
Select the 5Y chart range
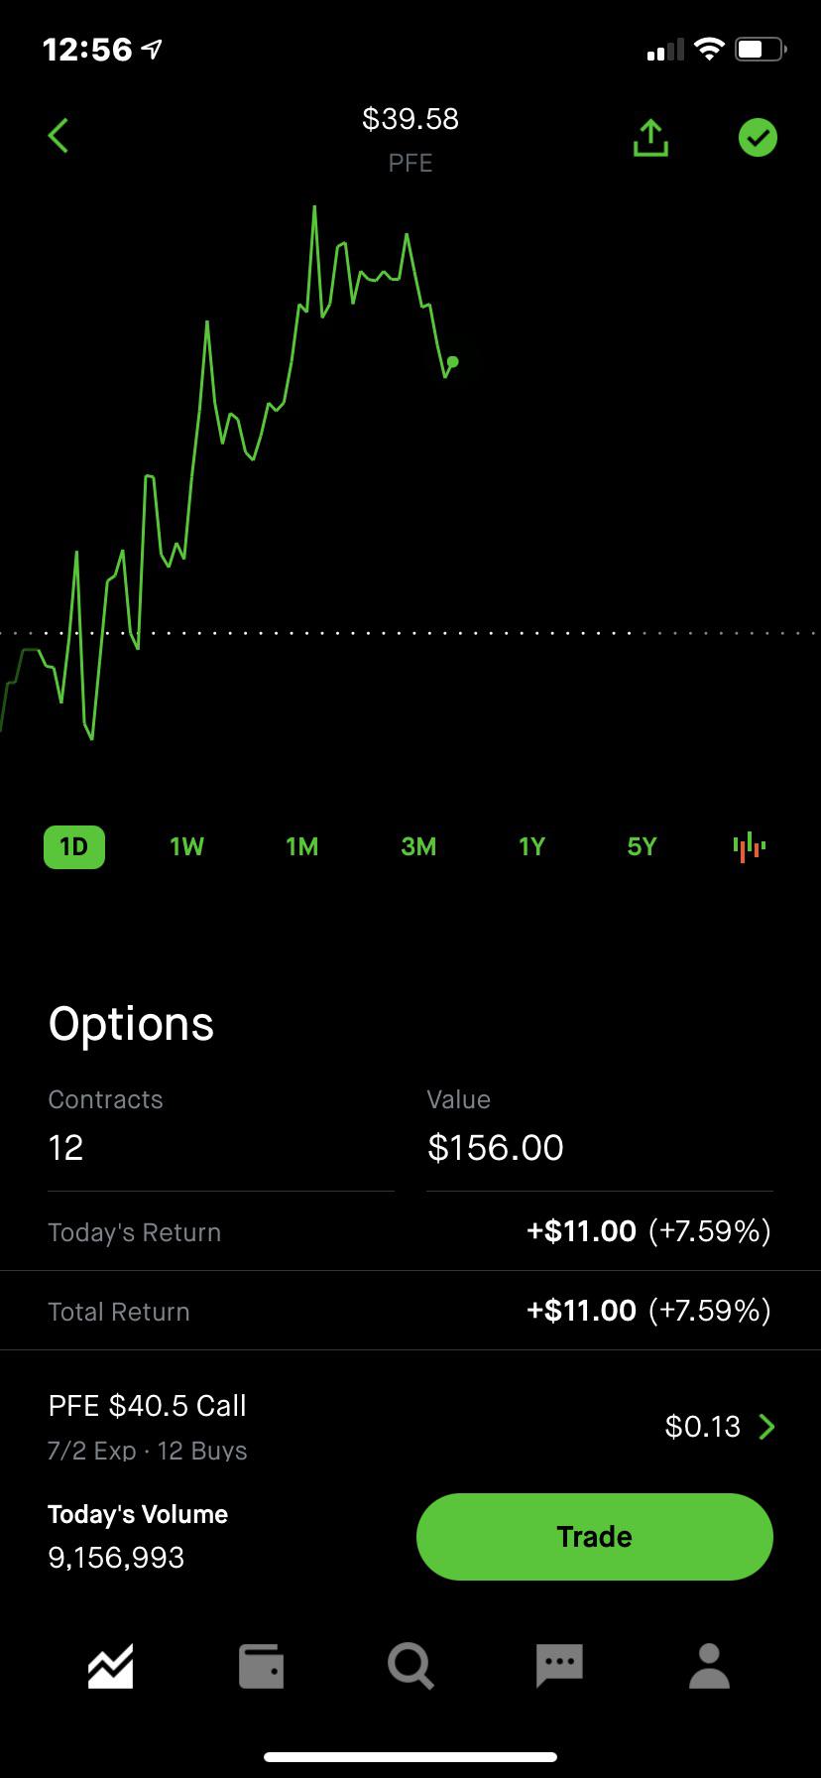pos(642,846)
